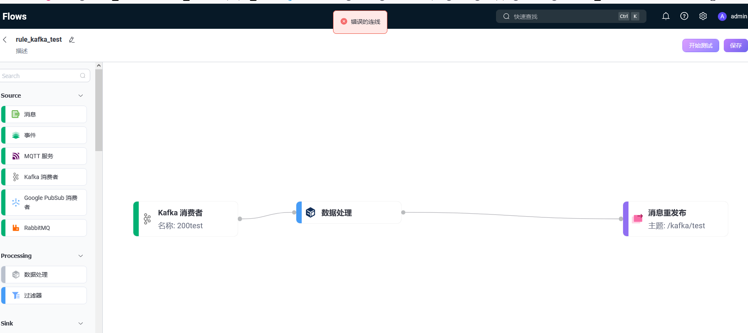Click the 消息 source icon in sidebar
748x333 pixels.
pos(16,114)
